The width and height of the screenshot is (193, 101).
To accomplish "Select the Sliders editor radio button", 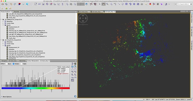I will tap(13, 64).
